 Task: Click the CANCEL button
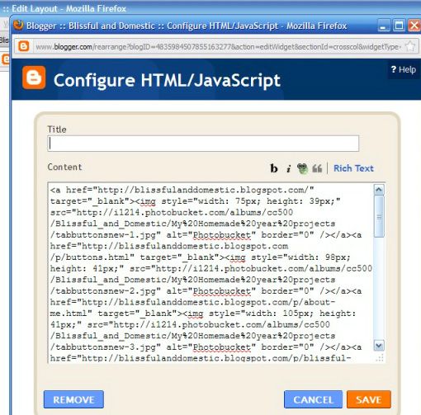pyautogui.click(x=313, y=399)
